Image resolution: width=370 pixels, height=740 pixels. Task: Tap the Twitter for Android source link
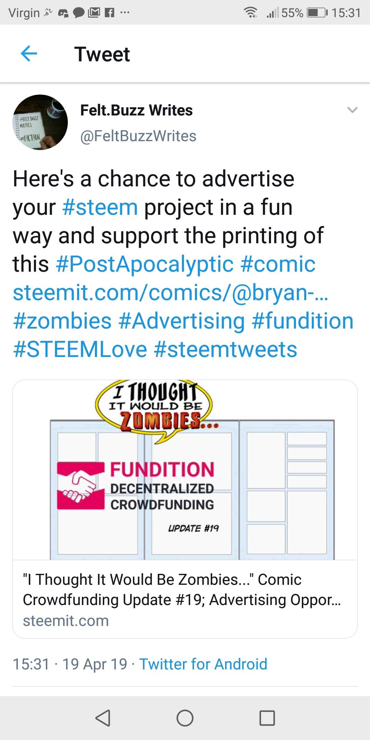[203, 664]
